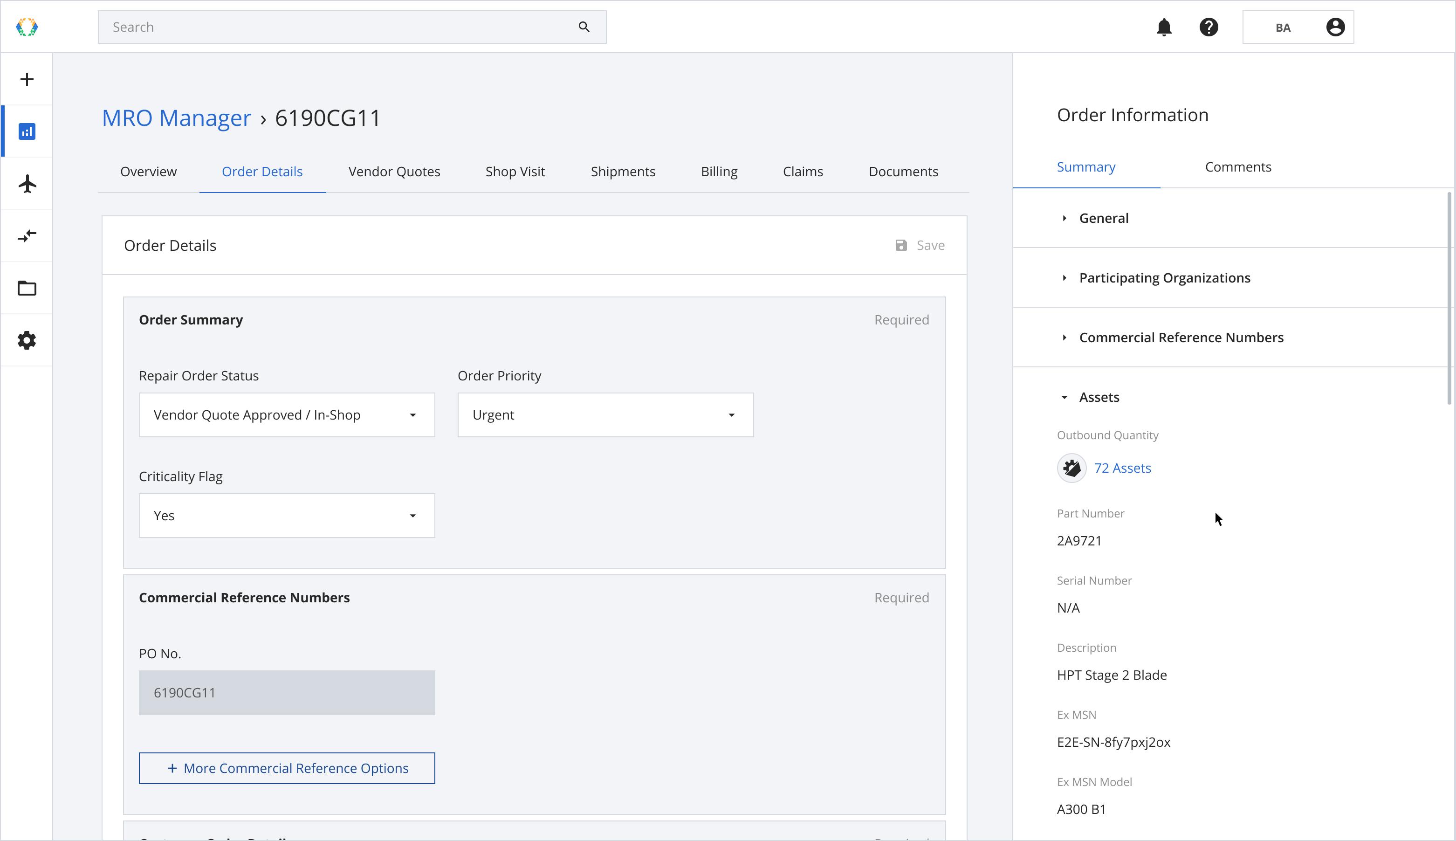Click the user profile avatar icon
Viewport: 1456px width, 841px height.
tap(1335, 27)
